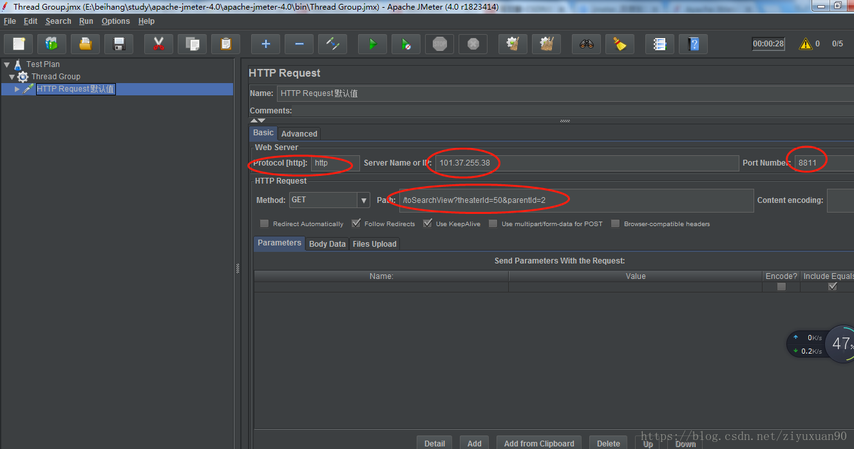Click the Content encoding field
The width and height of the screenshot is (854, 449).
840,200
